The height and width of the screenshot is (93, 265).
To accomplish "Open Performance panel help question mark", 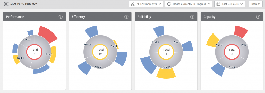I will click(x=61, y=17).
